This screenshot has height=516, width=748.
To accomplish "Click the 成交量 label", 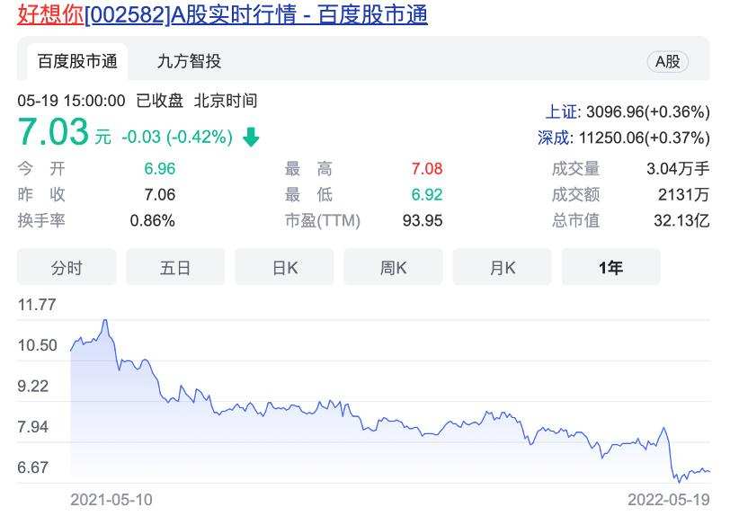I will [x=575, y=168].
